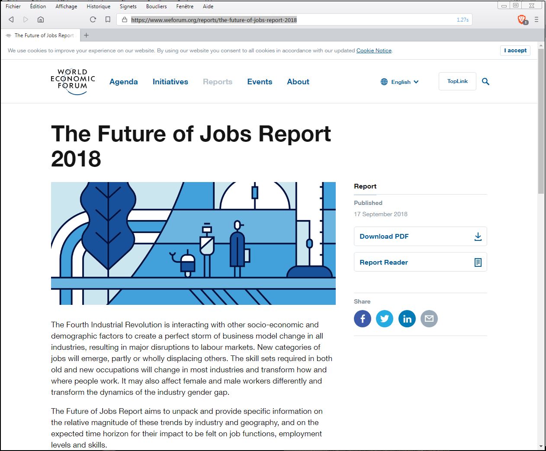The width and height of the screenshot is (546, 451).
Task: Bookmark this page with the bookmark icon
Action: pyautogui.click(x=108, y=19)
